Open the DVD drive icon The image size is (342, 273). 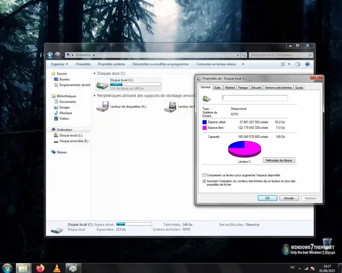click(x=170, y=106)
